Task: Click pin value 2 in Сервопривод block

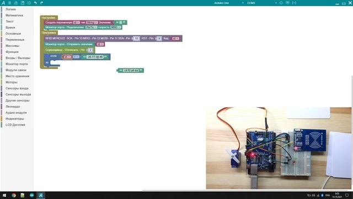Action: [x=90, y=50]
